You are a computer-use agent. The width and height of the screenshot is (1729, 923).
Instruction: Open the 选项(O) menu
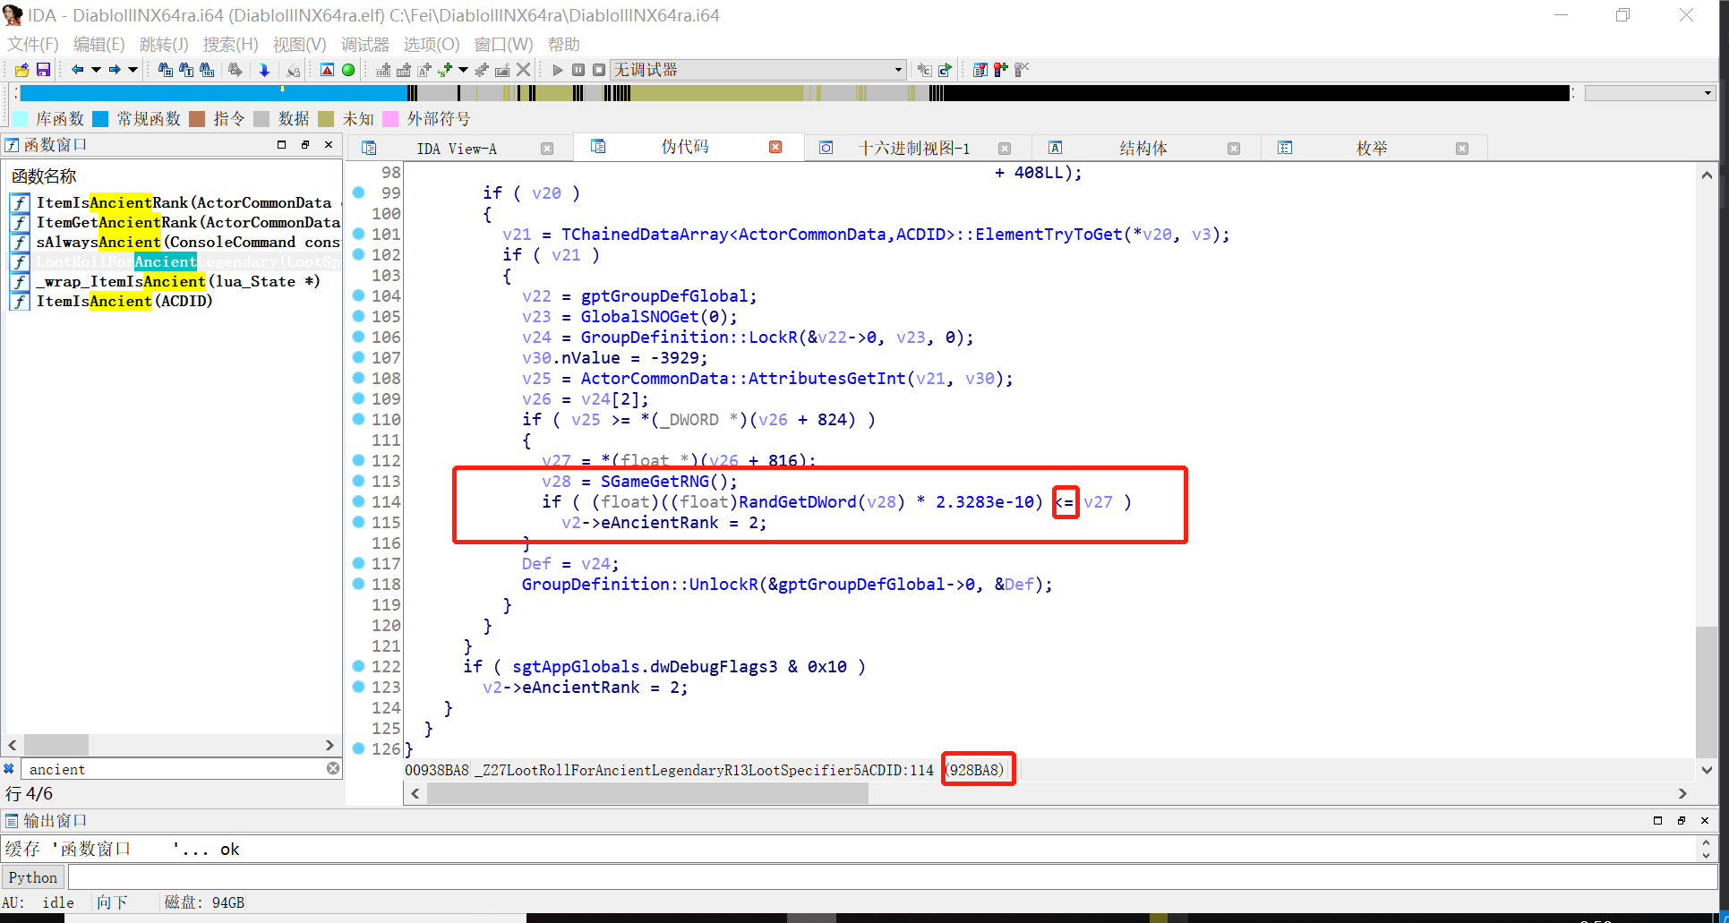click(x=431, y=44)
